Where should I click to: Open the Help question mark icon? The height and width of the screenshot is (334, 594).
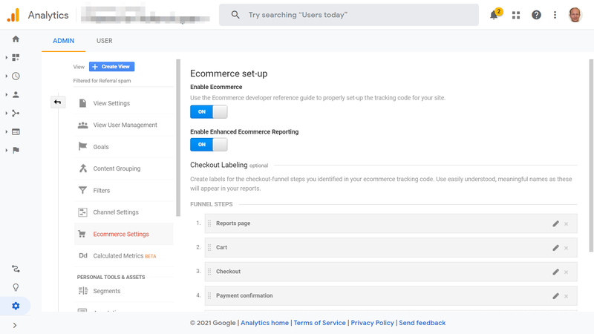[x=536, y=15]
